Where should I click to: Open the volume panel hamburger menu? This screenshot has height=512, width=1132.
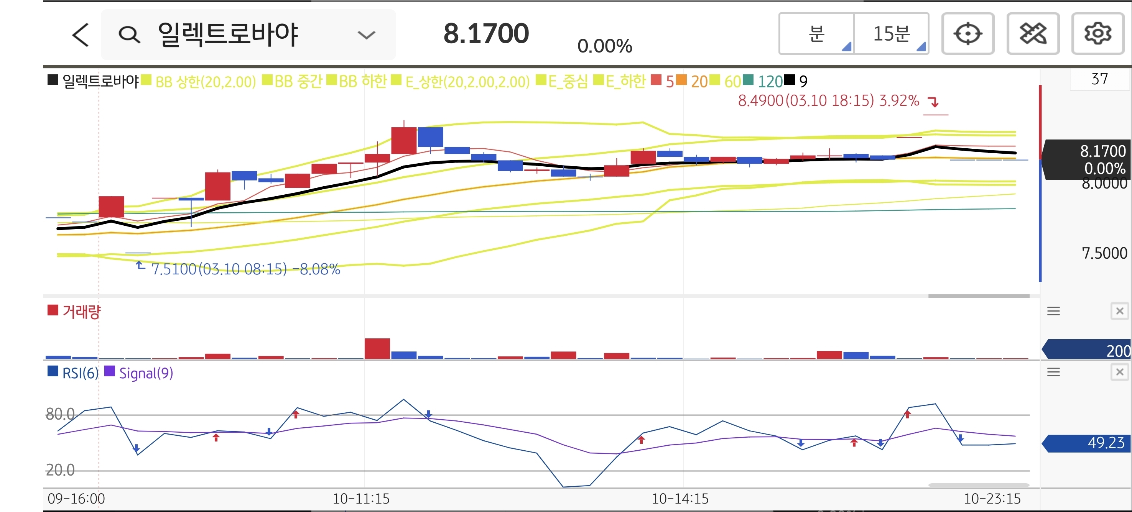[1053, 311]
